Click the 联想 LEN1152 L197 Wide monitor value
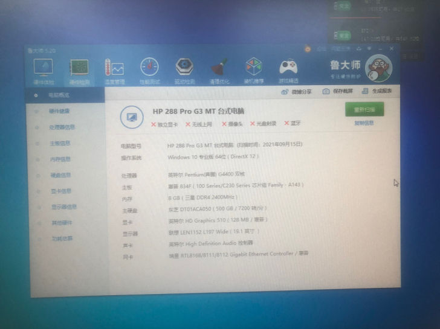 pos(214,232)
